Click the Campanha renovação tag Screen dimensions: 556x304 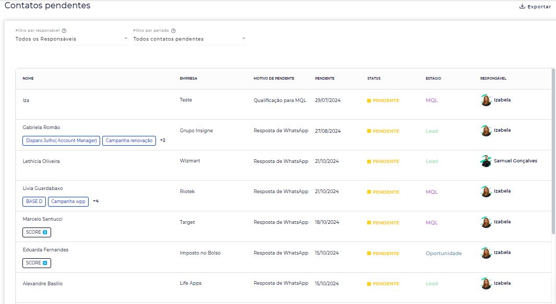129,141
